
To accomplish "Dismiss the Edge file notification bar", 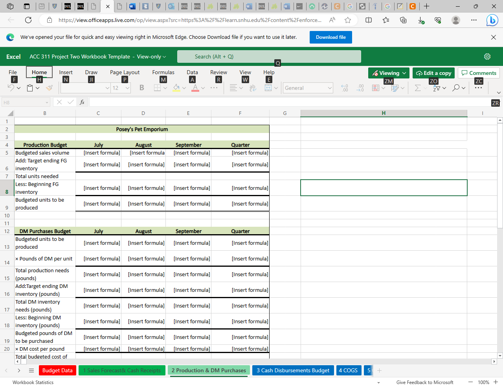I will point(494,37).
